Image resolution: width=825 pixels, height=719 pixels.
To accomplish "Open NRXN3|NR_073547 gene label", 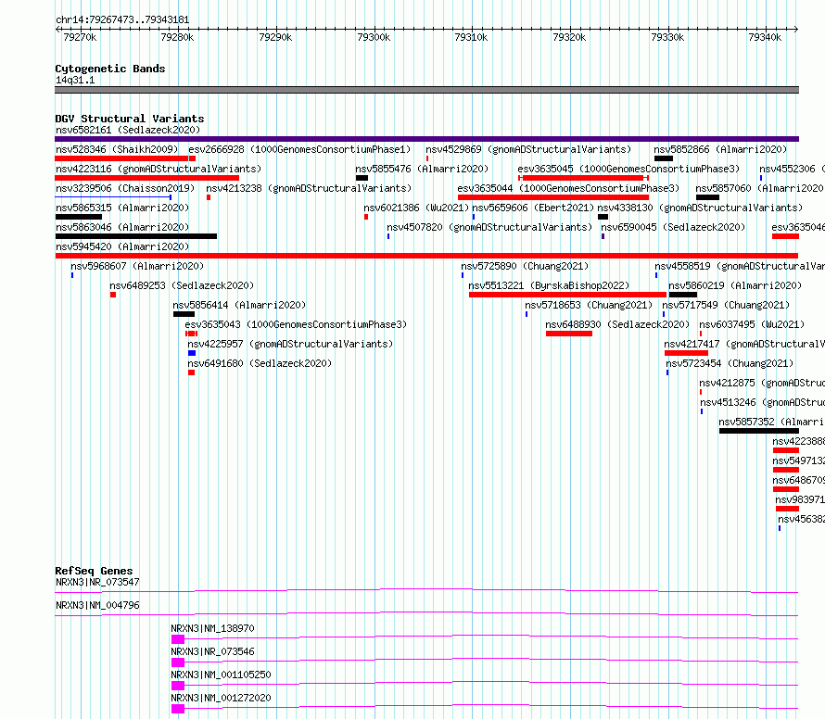I will [97, 582].
